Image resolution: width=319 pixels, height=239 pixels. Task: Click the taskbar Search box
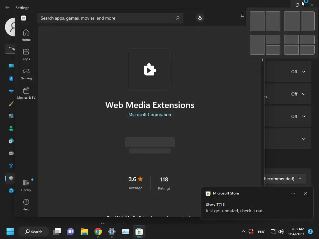tap(34, 232)
